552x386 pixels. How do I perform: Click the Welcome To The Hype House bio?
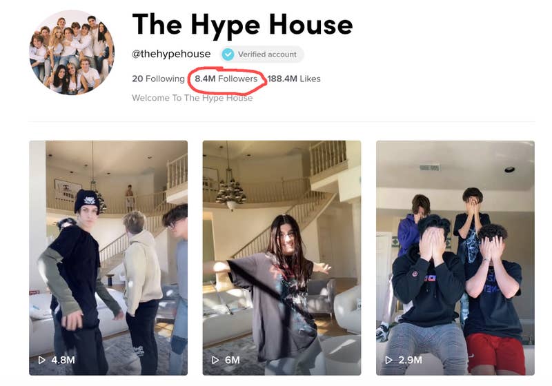[x=193, y=98]
